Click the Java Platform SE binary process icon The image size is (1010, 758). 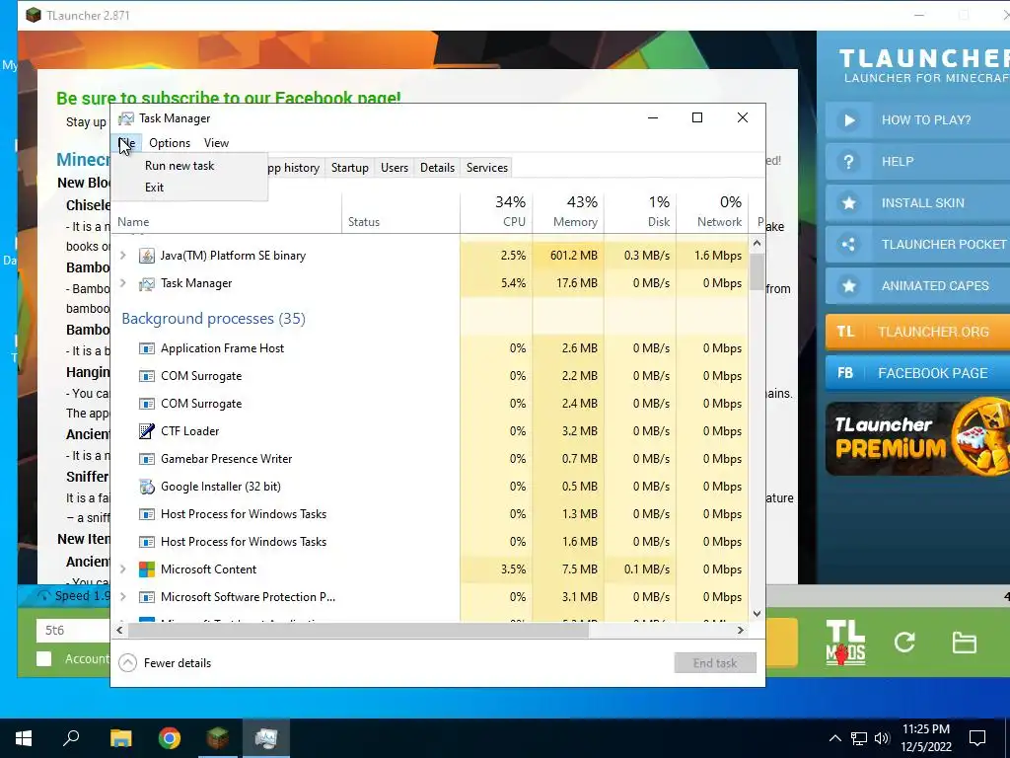click(x=147, y=256)
